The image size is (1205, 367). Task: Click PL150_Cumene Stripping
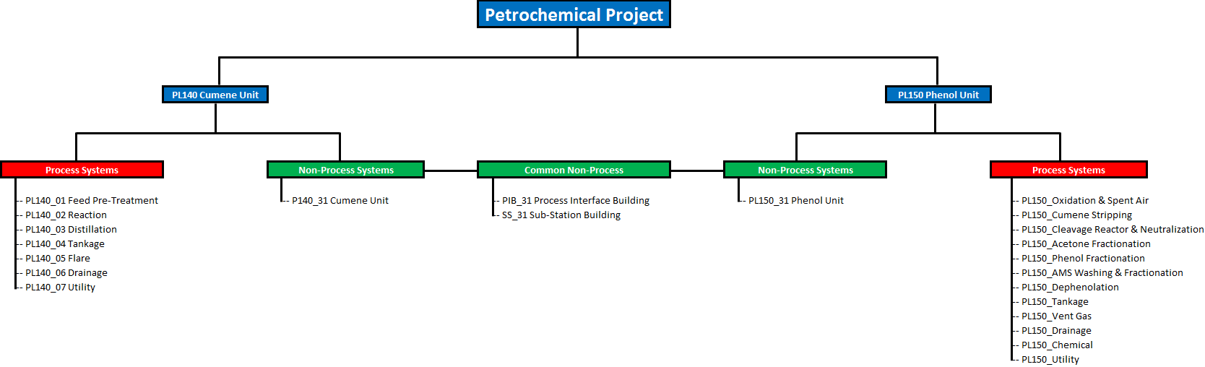(1077, 215)
